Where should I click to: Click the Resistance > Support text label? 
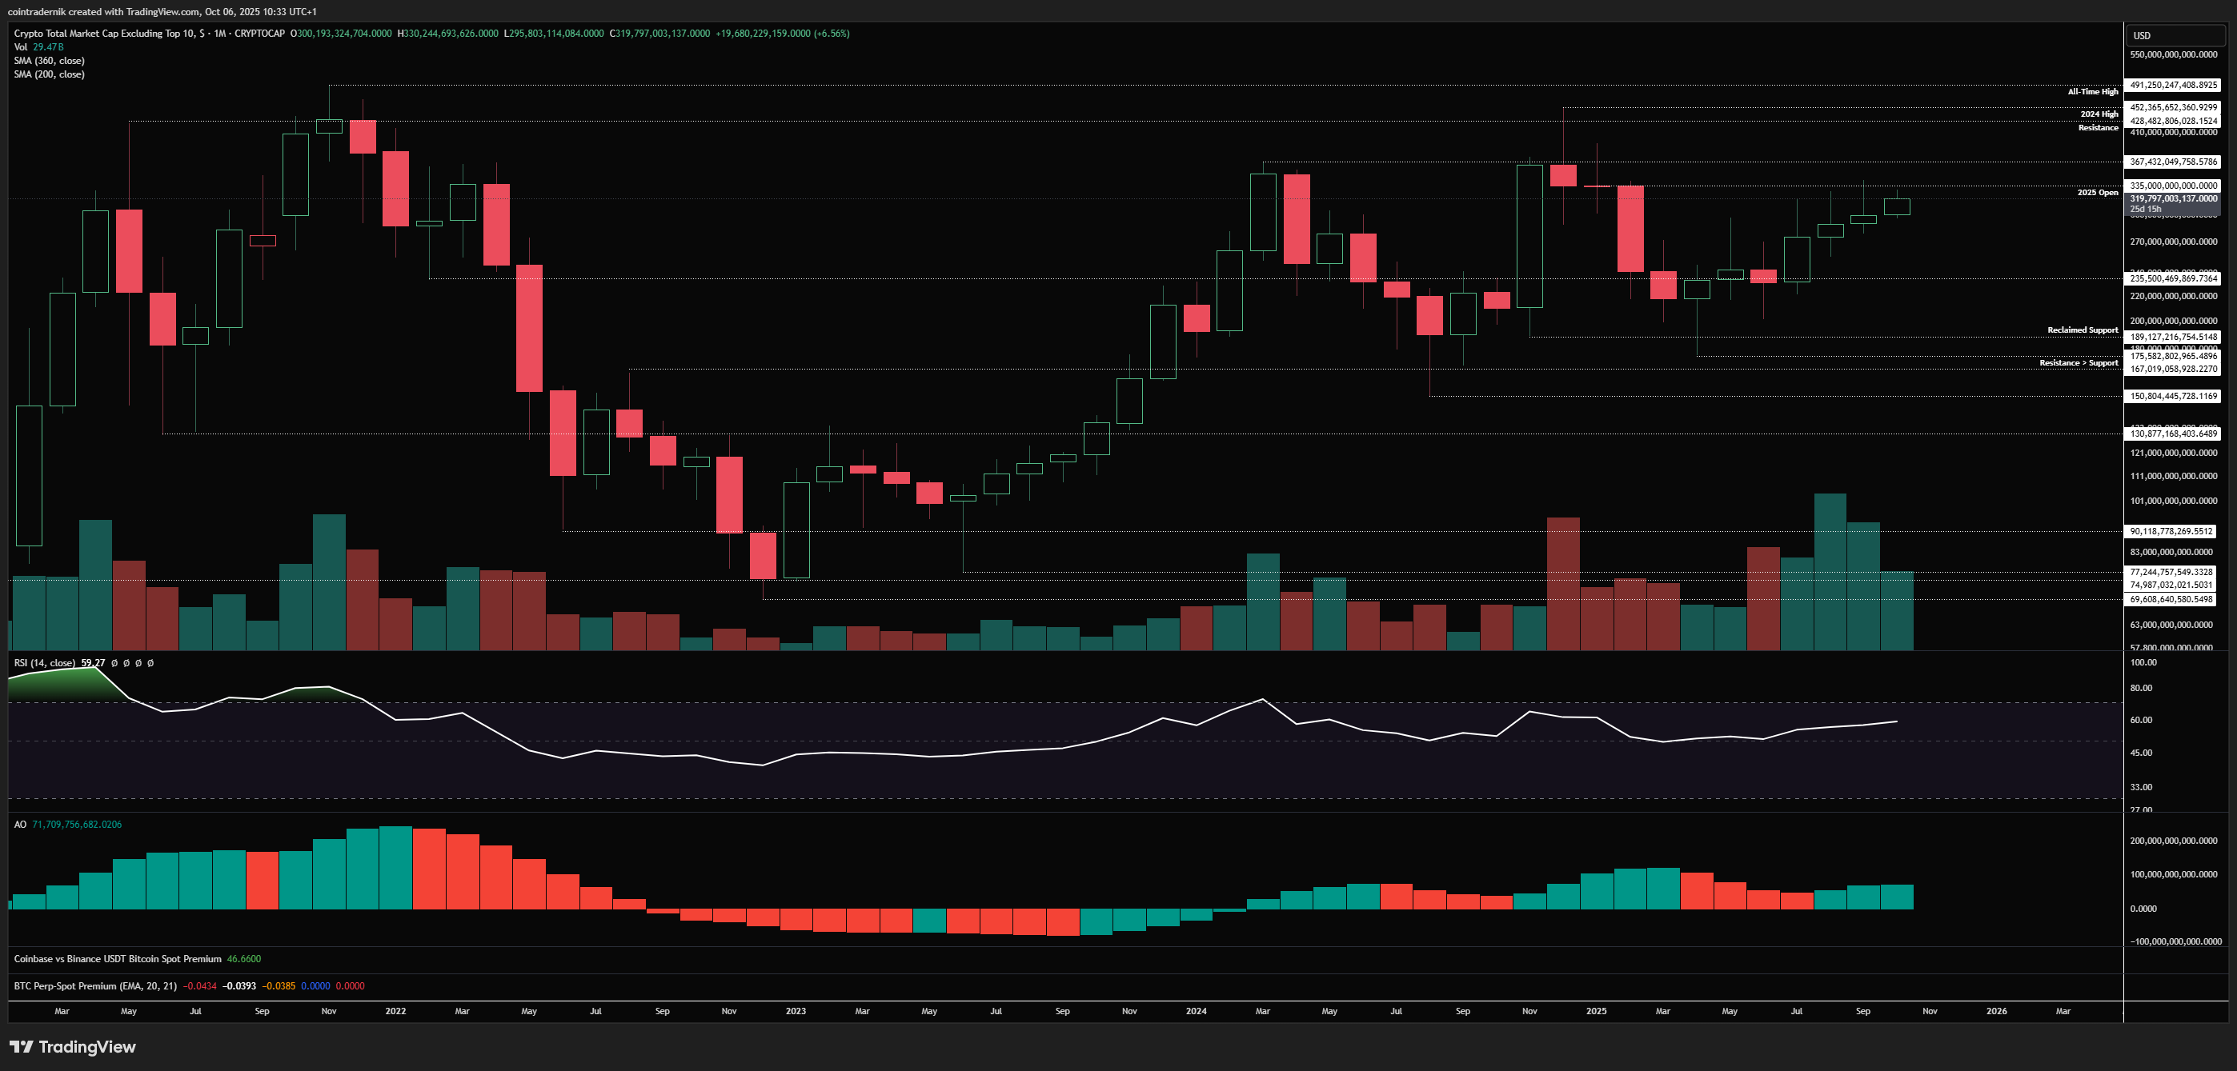(2078, 363)
